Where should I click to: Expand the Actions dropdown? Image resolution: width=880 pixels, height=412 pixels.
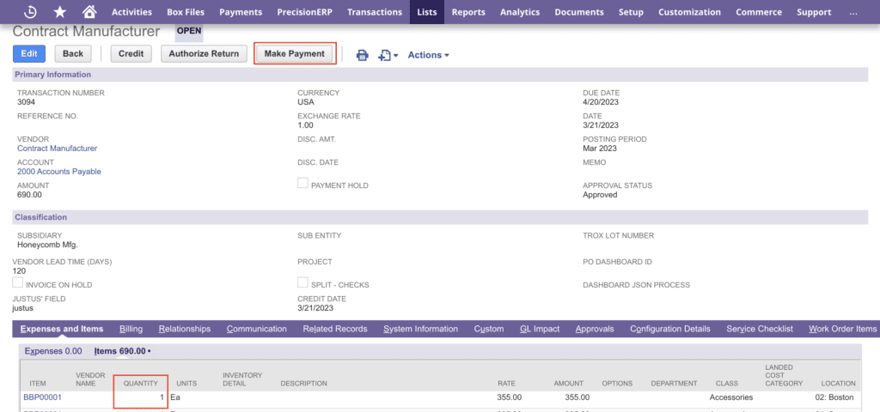click(x=428, y=55)
